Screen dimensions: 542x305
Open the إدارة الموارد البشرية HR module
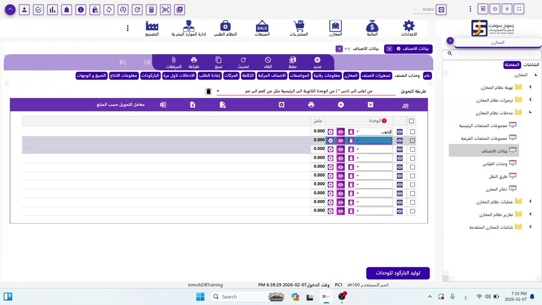click(x=189, y=28)
